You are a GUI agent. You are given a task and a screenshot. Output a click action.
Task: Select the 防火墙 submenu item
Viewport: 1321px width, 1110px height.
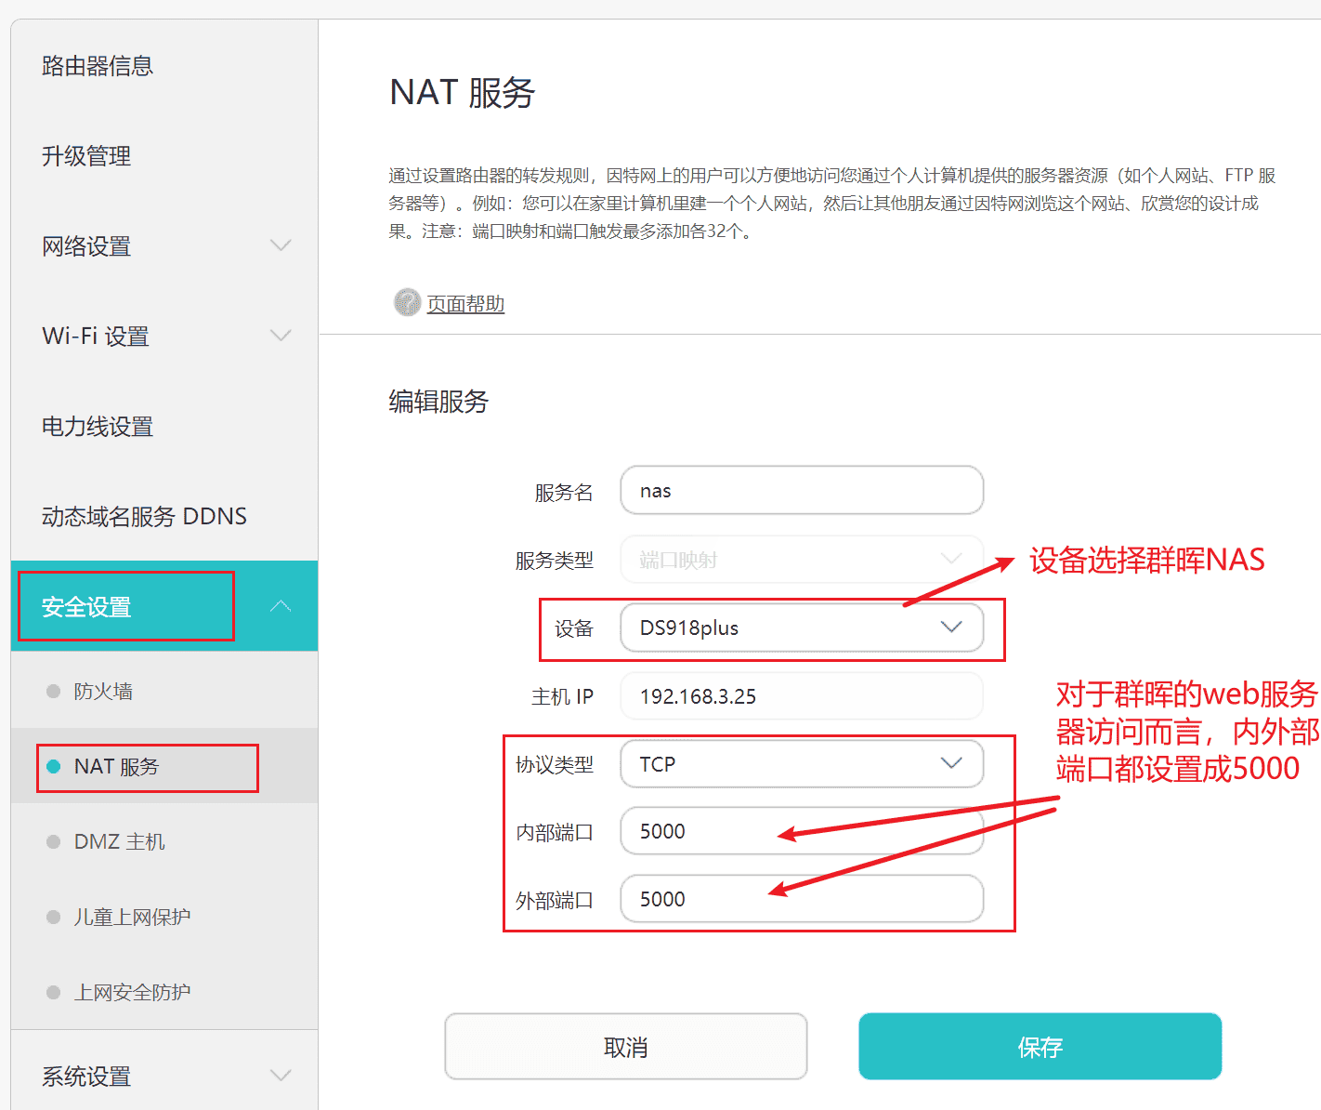pyautogui.click(x=103, y=691)
